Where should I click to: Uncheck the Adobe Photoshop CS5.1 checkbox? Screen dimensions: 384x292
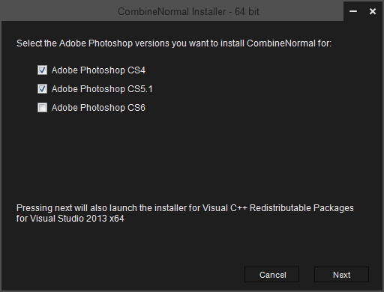click(42, 89)
